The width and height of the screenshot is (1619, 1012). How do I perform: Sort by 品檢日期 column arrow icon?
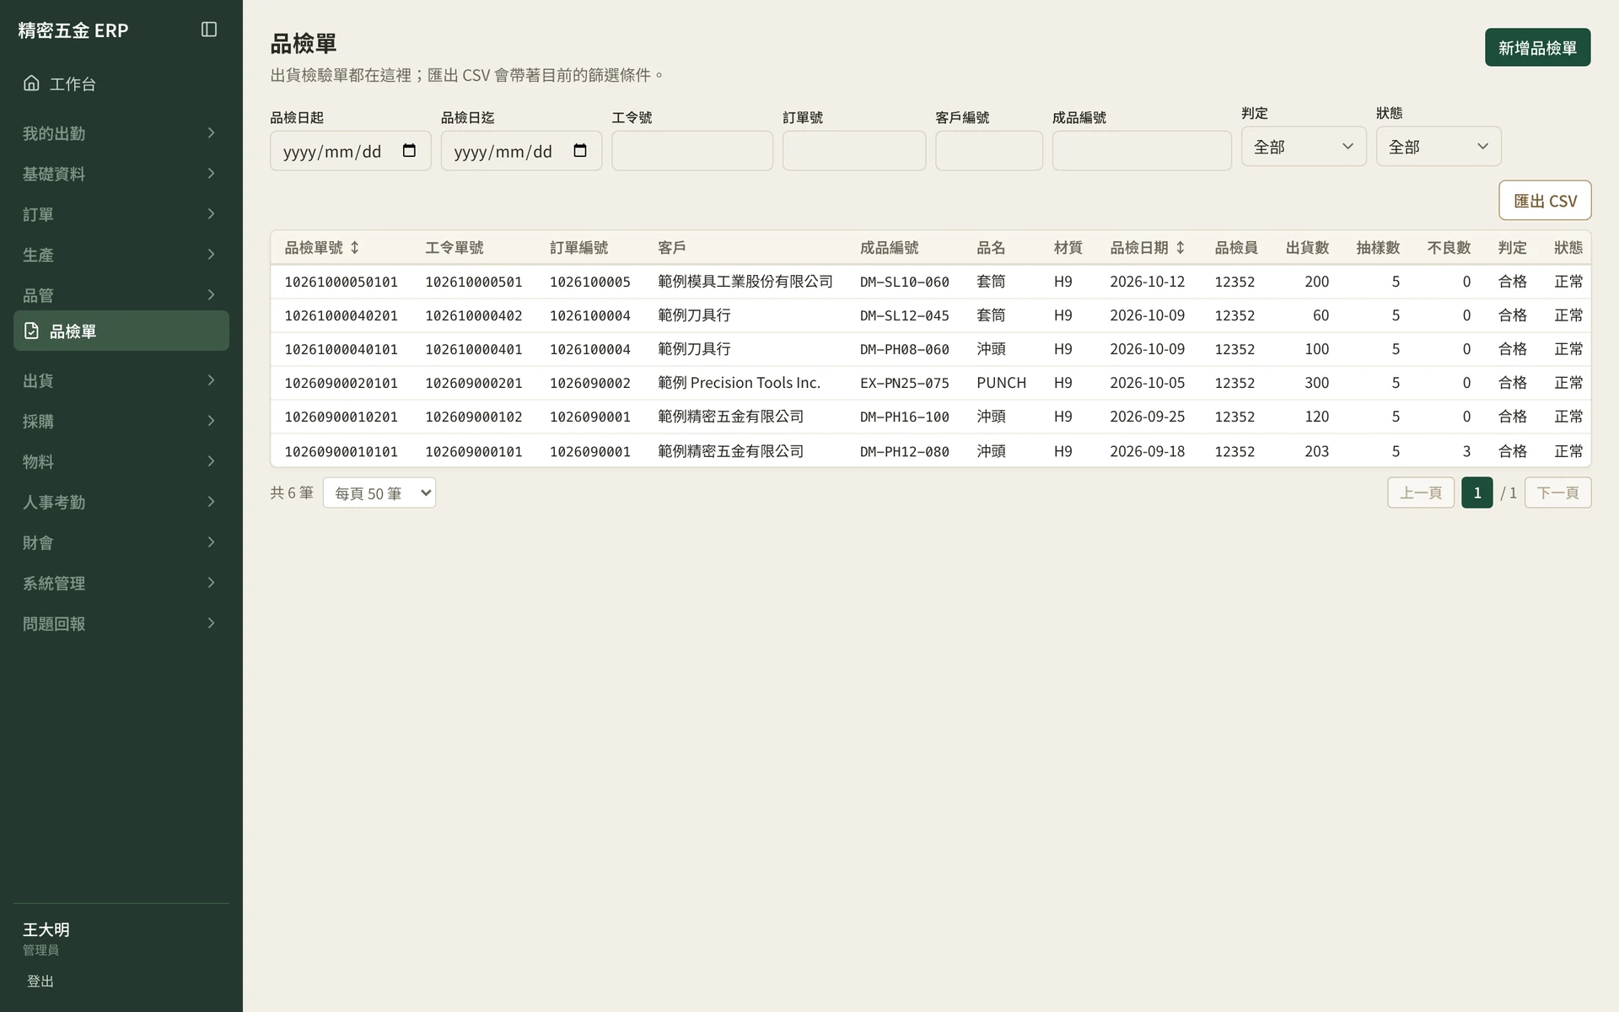(1181, 248)
